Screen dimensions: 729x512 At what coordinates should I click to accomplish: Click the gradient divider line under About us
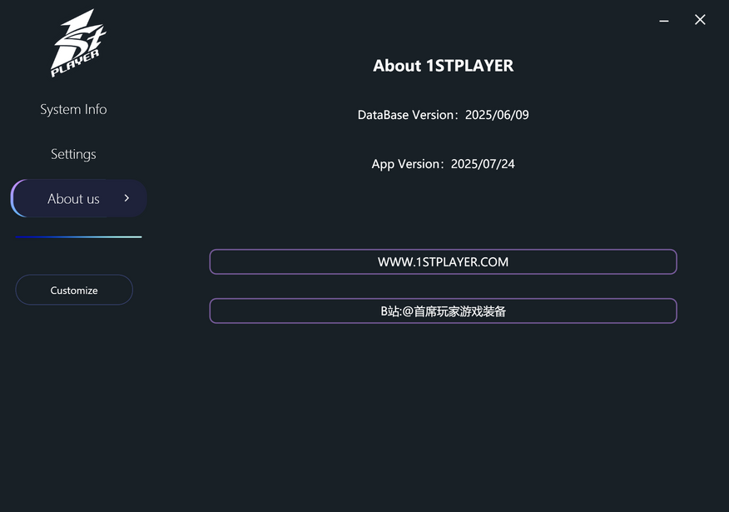pyautogui.click(x=78, y=237)
